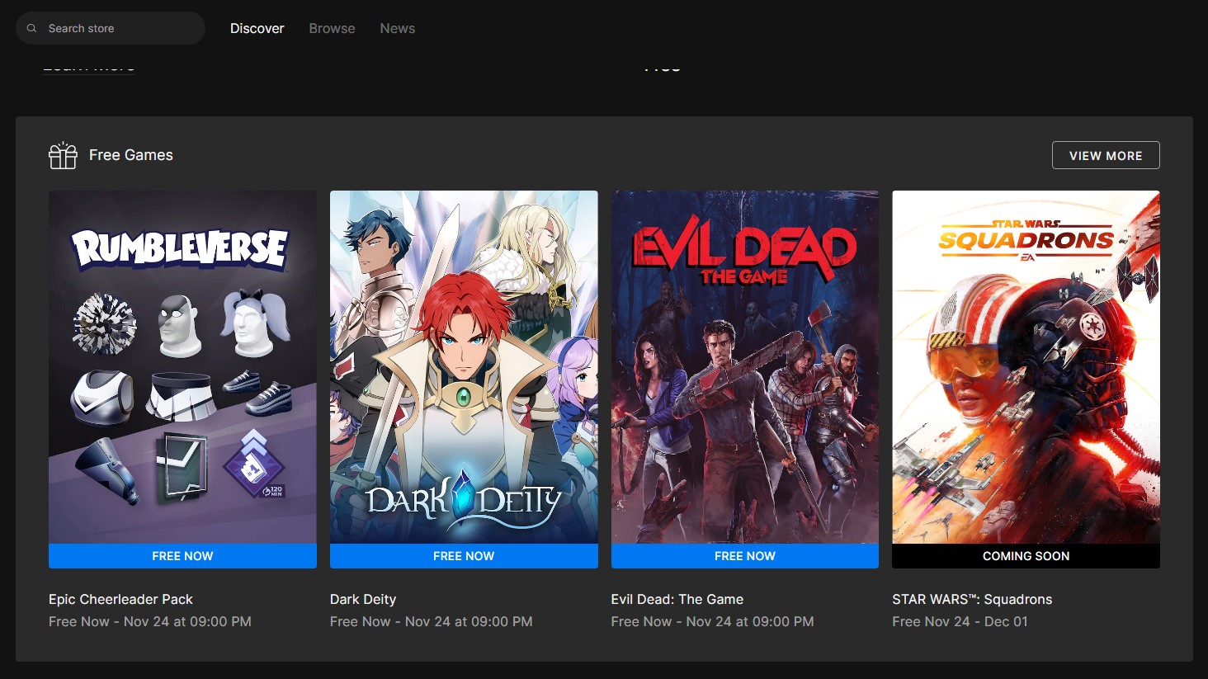Viewport: 1208px width, 679px height.
Task: Go to the News tab
Action: [x=397, y=28]
